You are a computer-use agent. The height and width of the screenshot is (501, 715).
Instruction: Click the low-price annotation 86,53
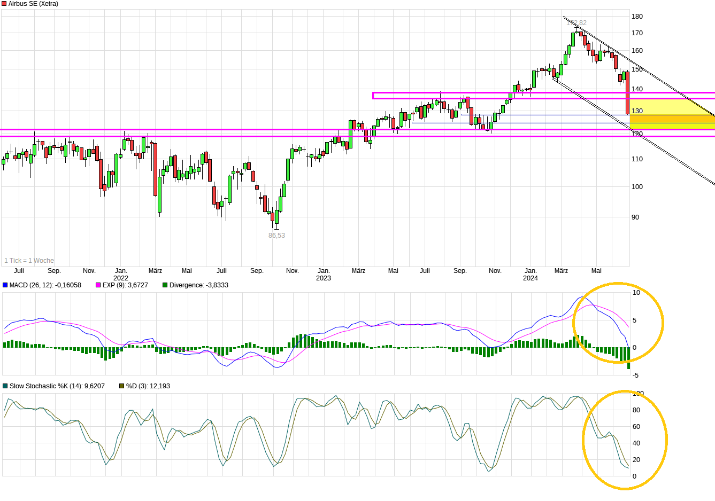(276, 234)
